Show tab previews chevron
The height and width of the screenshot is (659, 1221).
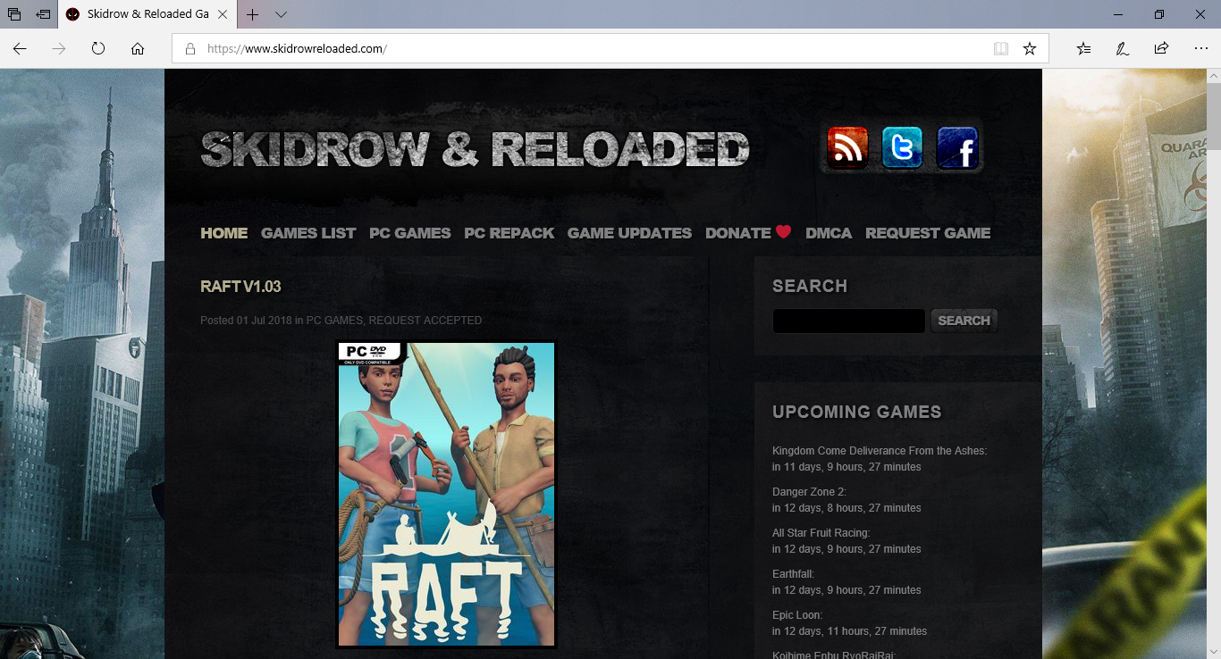point(281,14)
